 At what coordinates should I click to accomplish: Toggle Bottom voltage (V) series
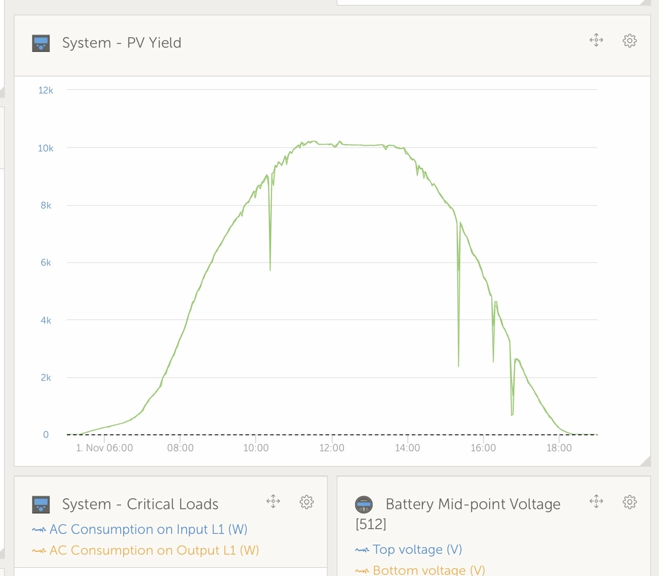(x=420, y=570)
